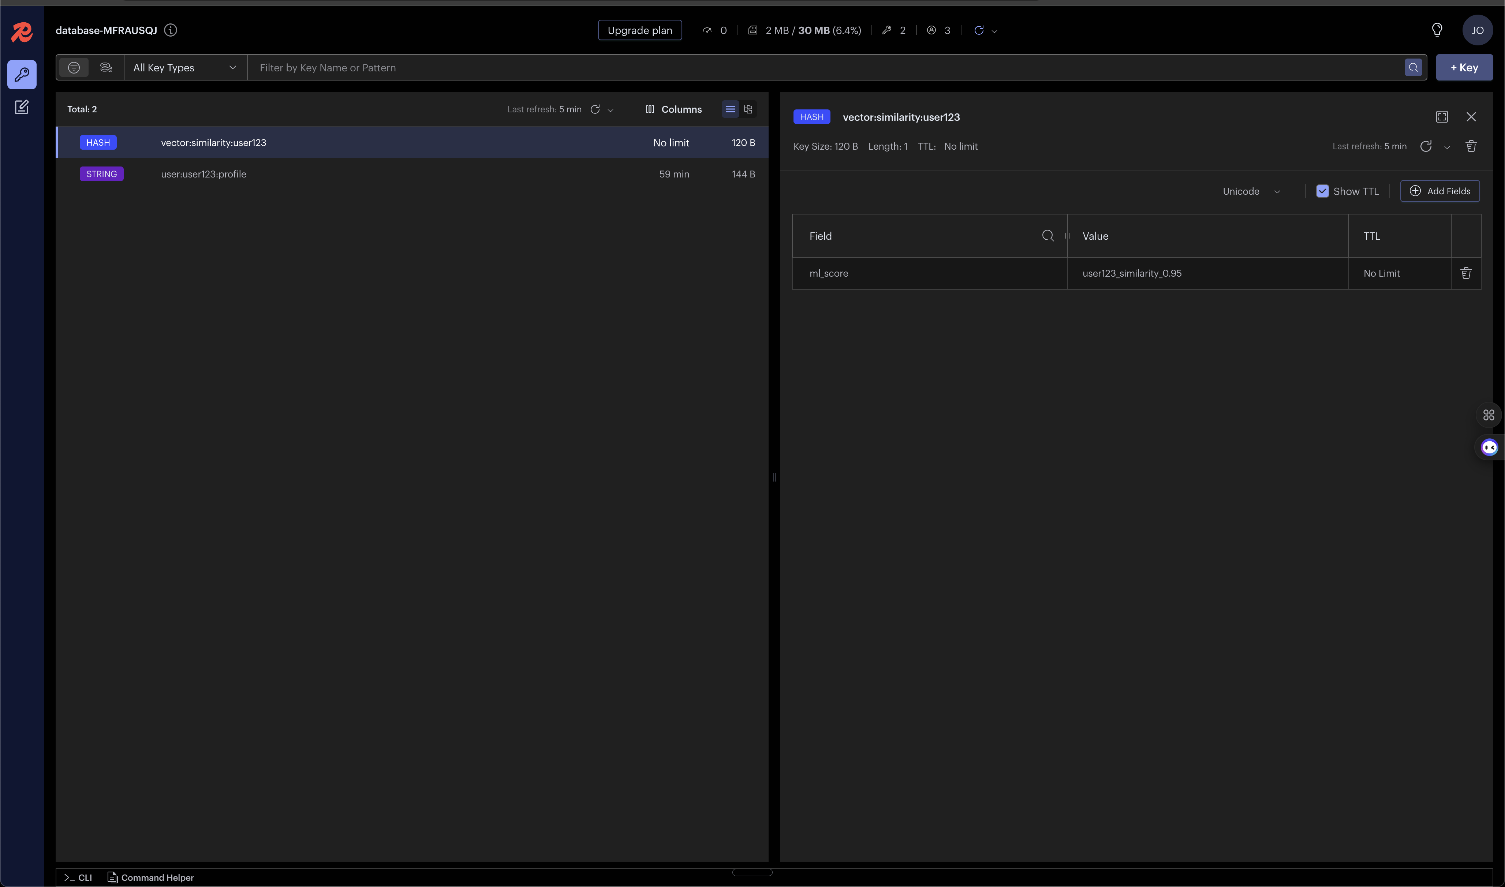Open the lightbulb insights icon
The width and height of the screenshot is (1505, 887).
point(1437,30)
